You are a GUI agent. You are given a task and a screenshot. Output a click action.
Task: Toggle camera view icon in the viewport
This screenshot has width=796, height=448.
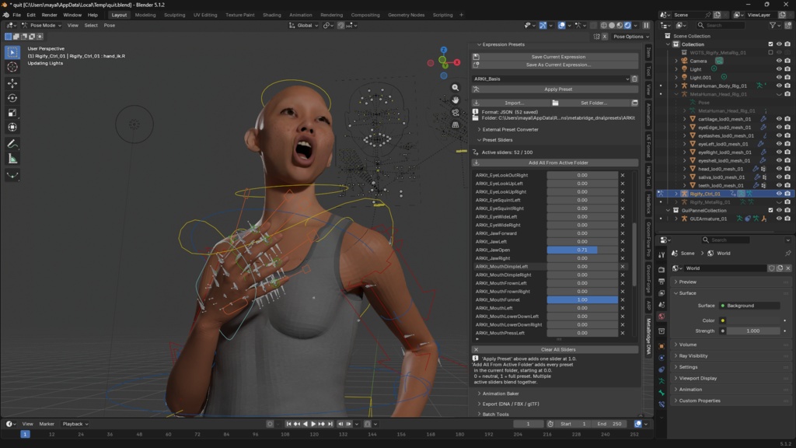(456, 112)
